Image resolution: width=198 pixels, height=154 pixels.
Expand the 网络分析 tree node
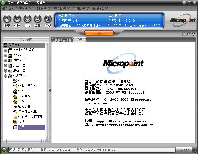(5, 60)
